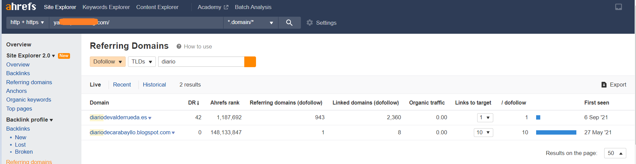Screen dimensions: 636x164
Task: Open the Site Explorer menu
Action: (60, 7)
